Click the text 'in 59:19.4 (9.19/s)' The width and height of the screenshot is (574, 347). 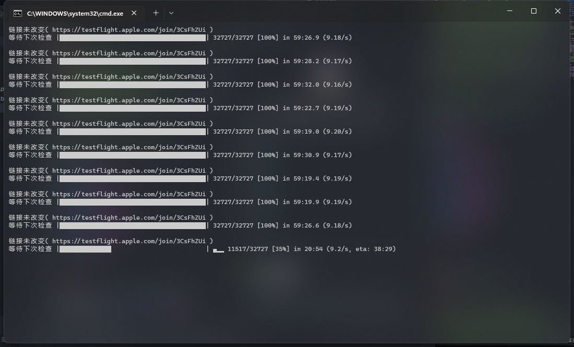317,178
